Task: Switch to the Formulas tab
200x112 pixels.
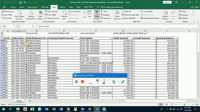Action: [45, 7]
